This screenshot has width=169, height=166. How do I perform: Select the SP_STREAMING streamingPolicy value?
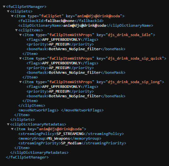coord(70,134)
